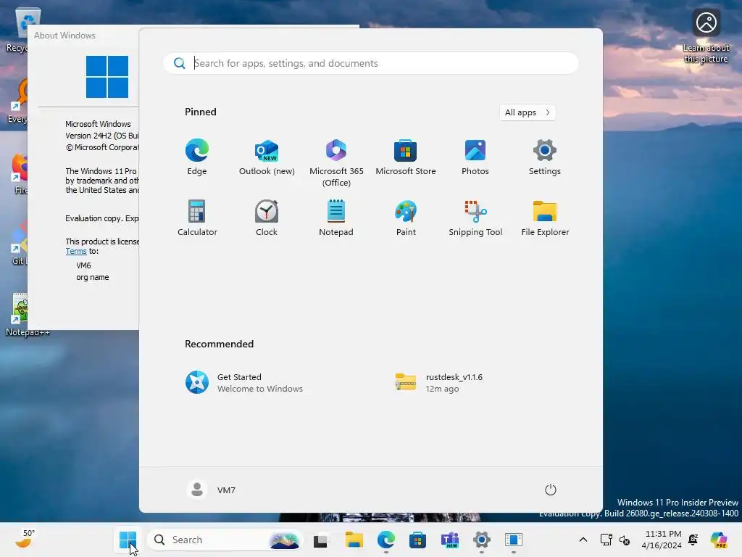The height and width of the screenshot is (557, 742).
Task: Open Microsoft 365 (Office) app
Action: [x=336, y=163]
